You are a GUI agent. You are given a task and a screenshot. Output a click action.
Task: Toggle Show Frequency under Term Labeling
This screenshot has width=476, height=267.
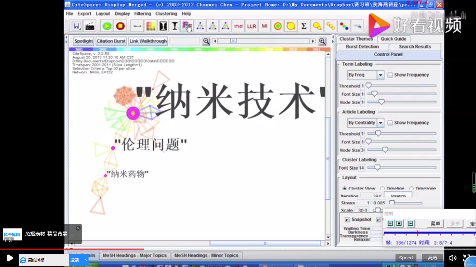click(x=390, y=75)
